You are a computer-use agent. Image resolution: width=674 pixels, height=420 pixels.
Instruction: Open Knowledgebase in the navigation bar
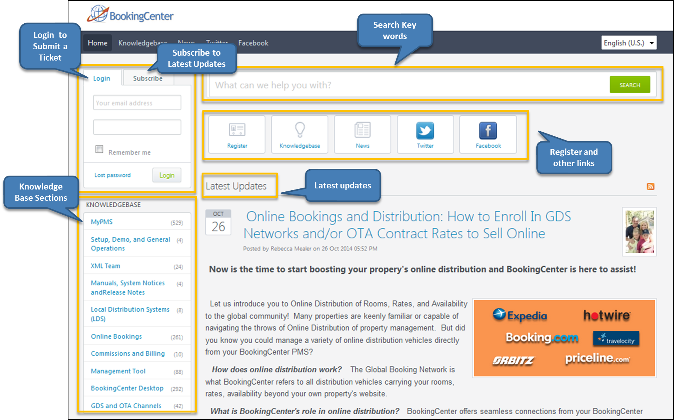pos(143,43)
